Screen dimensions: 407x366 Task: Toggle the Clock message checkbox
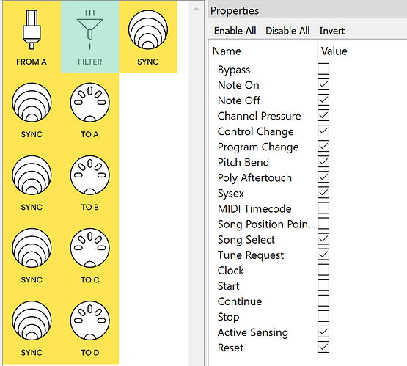(x=323, y=270)
